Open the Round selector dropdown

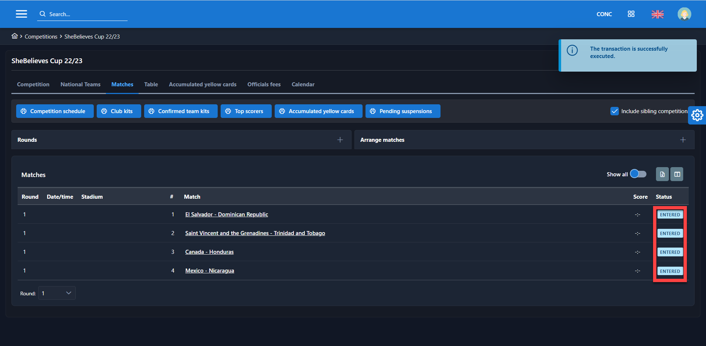point(57,293)
